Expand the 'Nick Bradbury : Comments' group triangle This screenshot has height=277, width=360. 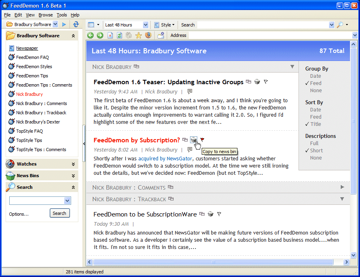(x=342, y=187)
